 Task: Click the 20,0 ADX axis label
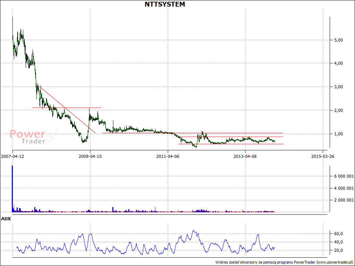click(338, 250)
